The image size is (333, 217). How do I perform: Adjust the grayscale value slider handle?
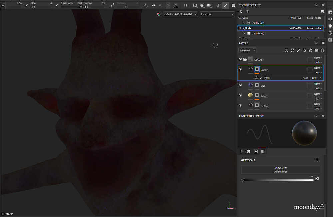click(x=242, y=180)
